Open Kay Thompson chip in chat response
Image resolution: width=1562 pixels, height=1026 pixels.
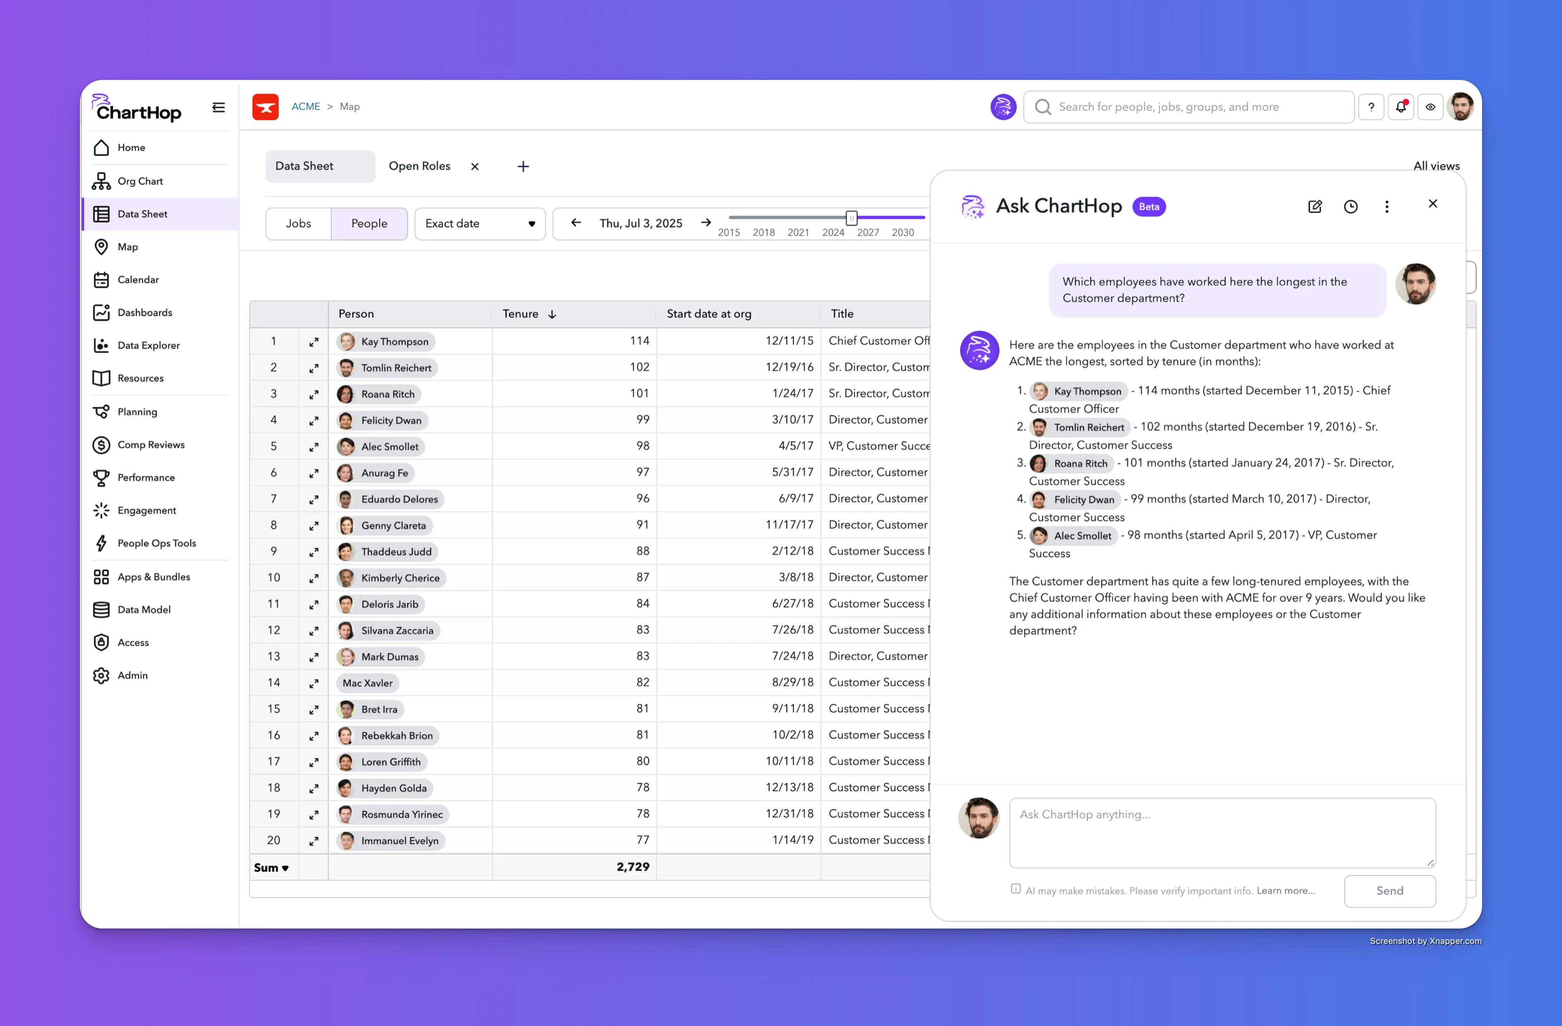[1078, 391]
